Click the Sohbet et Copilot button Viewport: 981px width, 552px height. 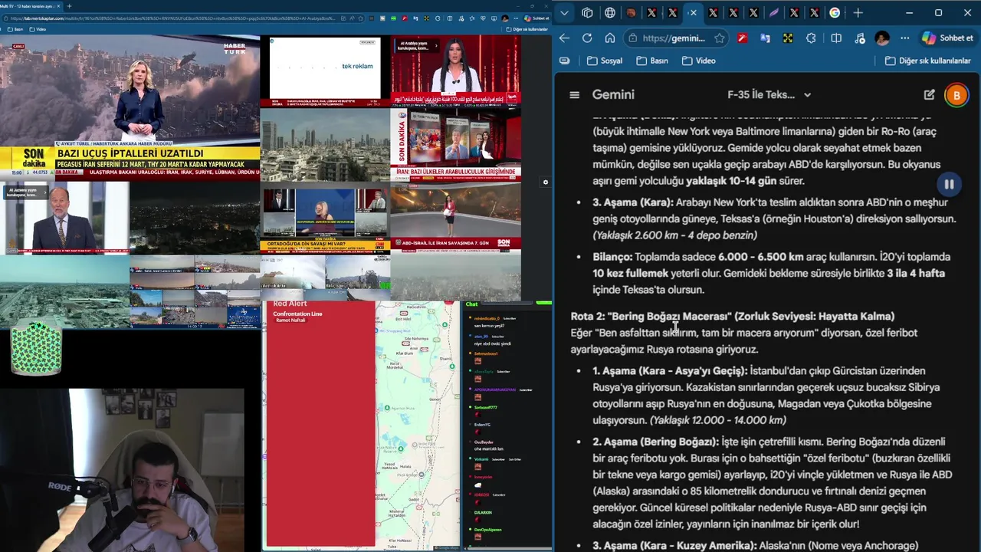tap(947, 38)
